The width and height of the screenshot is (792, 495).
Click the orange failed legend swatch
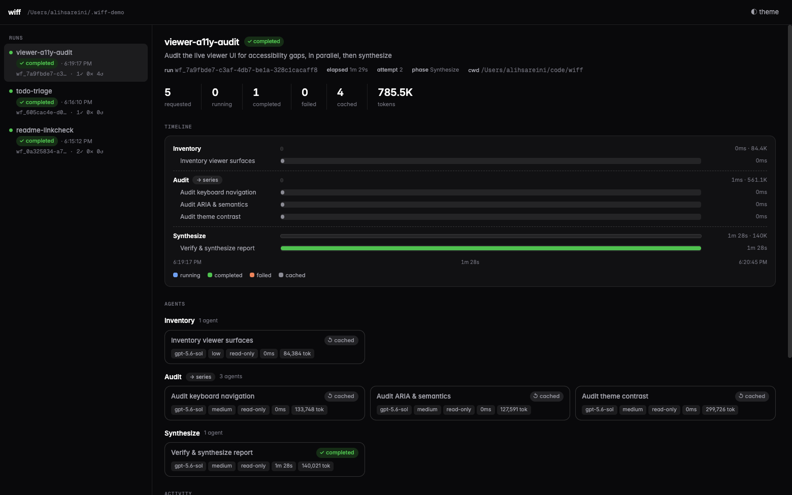(252, 275)
